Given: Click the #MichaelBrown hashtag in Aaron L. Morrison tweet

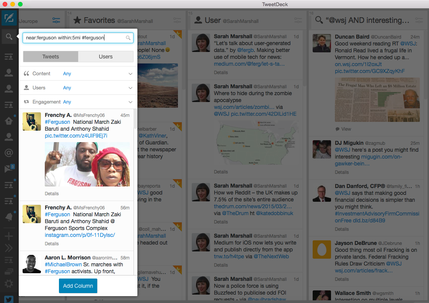Looking at the screenshot, I should click(63, 264).
